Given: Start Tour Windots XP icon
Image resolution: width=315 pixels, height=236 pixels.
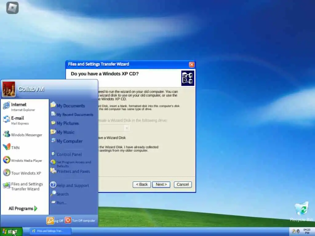Looking at the screenshot, I should point(6,173).
